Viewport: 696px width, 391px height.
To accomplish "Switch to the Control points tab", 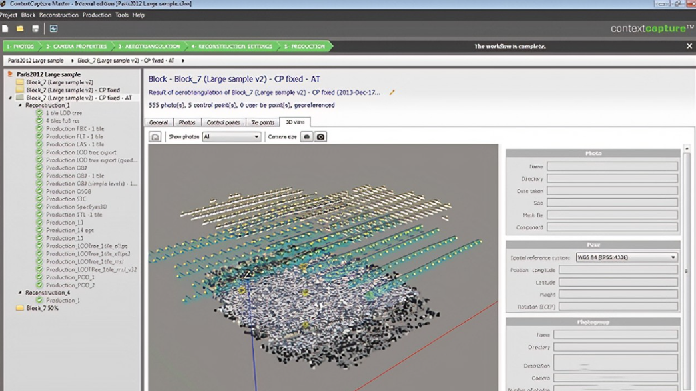I will pyautogui.click(x=223, y=122).
